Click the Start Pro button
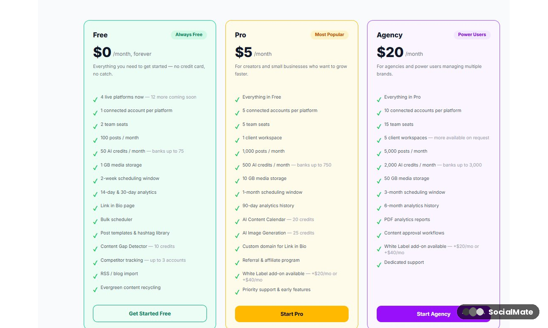Screen dimensions: 548x328 click(x=292, y=314)
